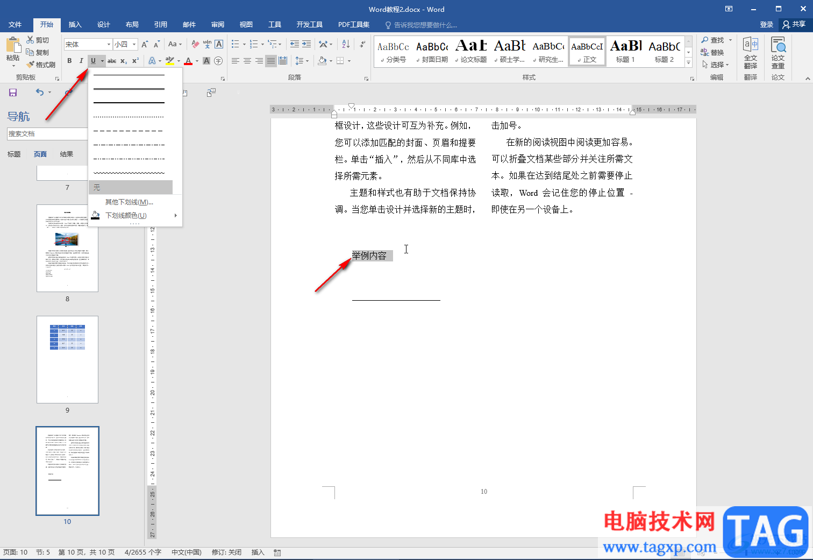Clear all formatting with eraser icon
Screen dimensions: 813x560
pyautogui.click(x=195, y=44)
